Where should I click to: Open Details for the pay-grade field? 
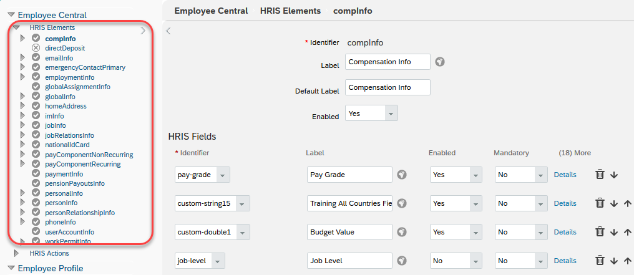pos(565,175)
